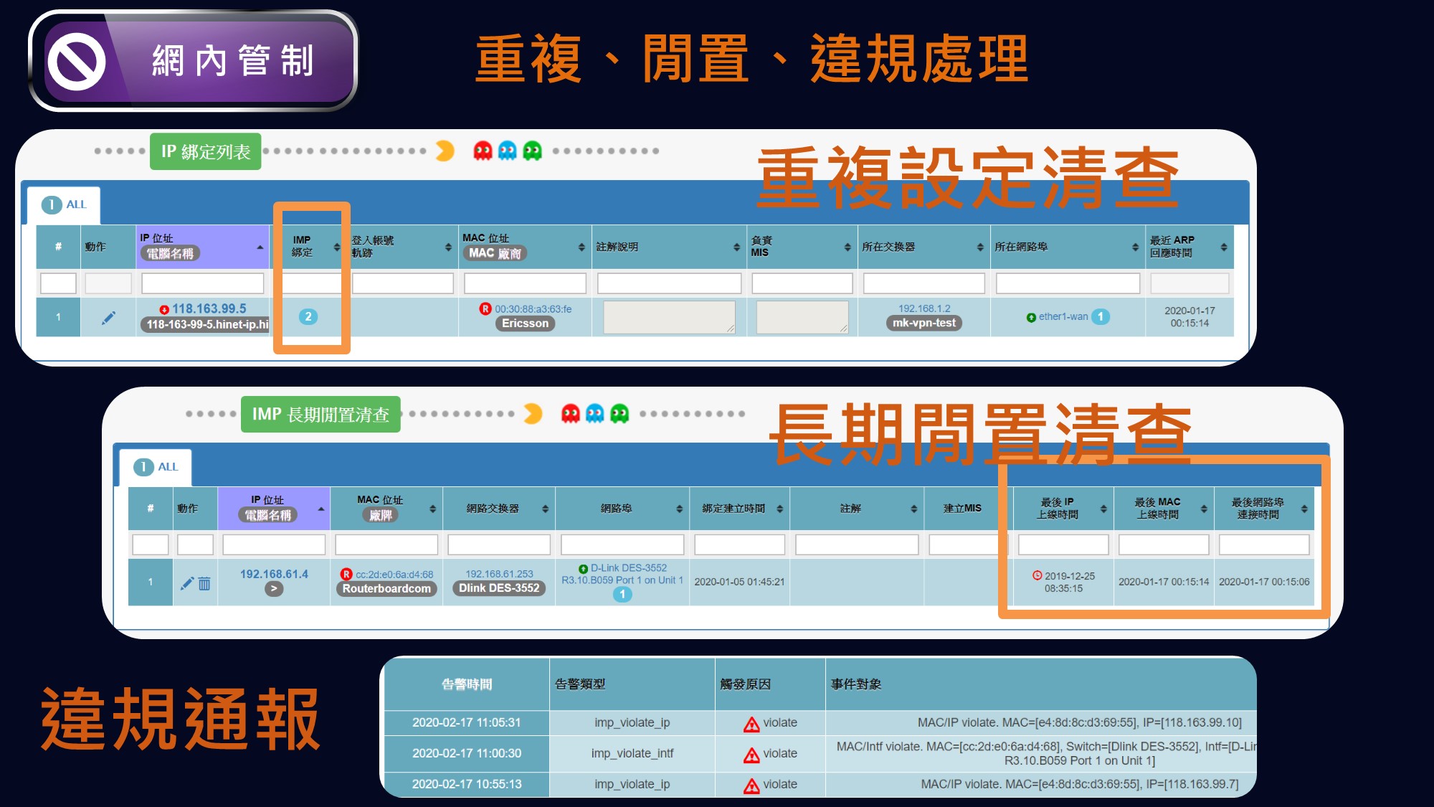1434x807 pixels.
Task: Click the arrow badge under 192.168.61.4
Action: pyautogui.click(x=273, y=588)
